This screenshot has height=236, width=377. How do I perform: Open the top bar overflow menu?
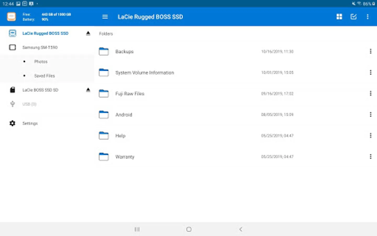tap(368, 17)
